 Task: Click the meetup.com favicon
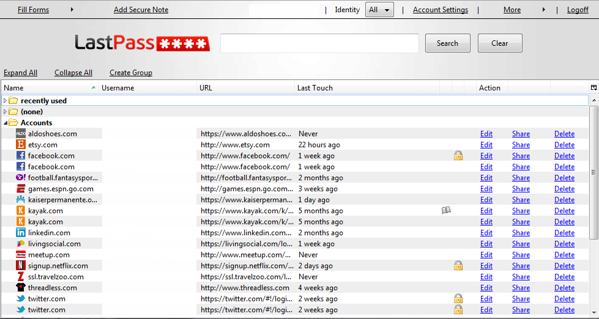pos(21,254)
